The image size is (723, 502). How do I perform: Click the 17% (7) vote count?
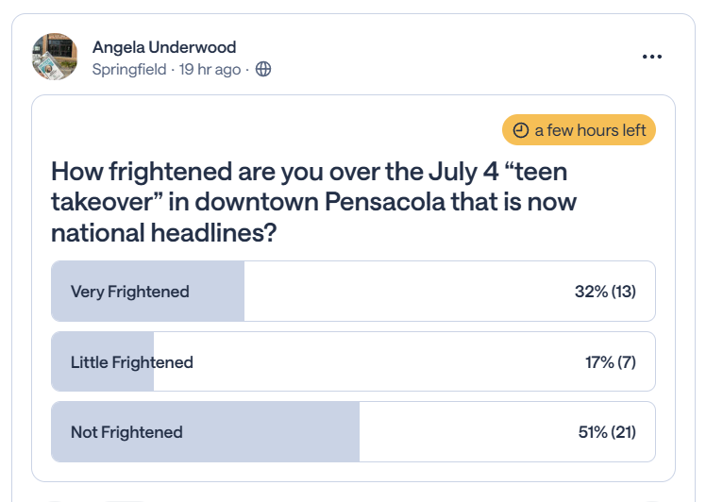tap(611, 362)
